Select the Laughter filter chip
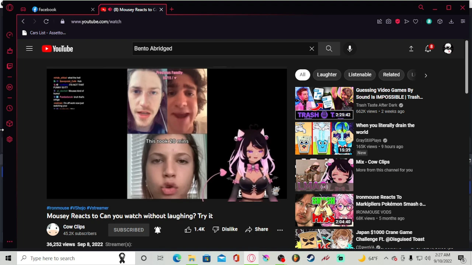The height and width of the screenshot is (265, 472). click(327, 75)
